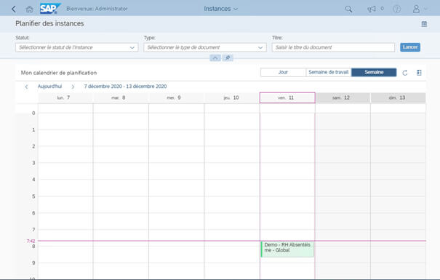Click the Planifier des instances title
Image resolution: width=440 pixels, height=280 pixels.
coord(49,23)
